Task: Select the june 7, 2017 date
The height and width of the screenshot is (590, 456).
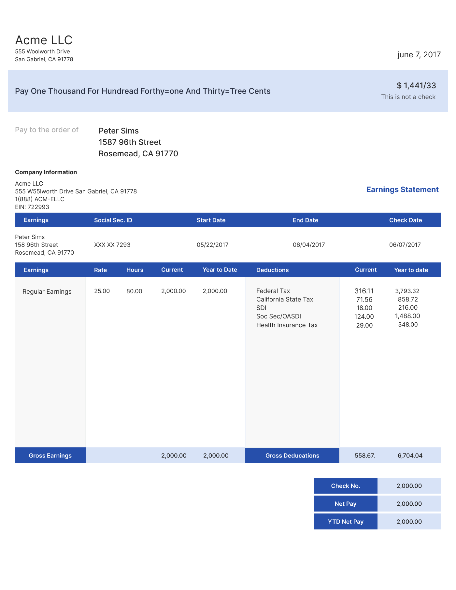Action: 419,55
